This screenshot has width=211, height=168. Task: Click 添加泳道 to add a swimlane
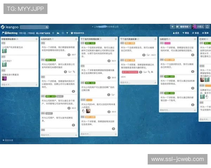point(8,140)
